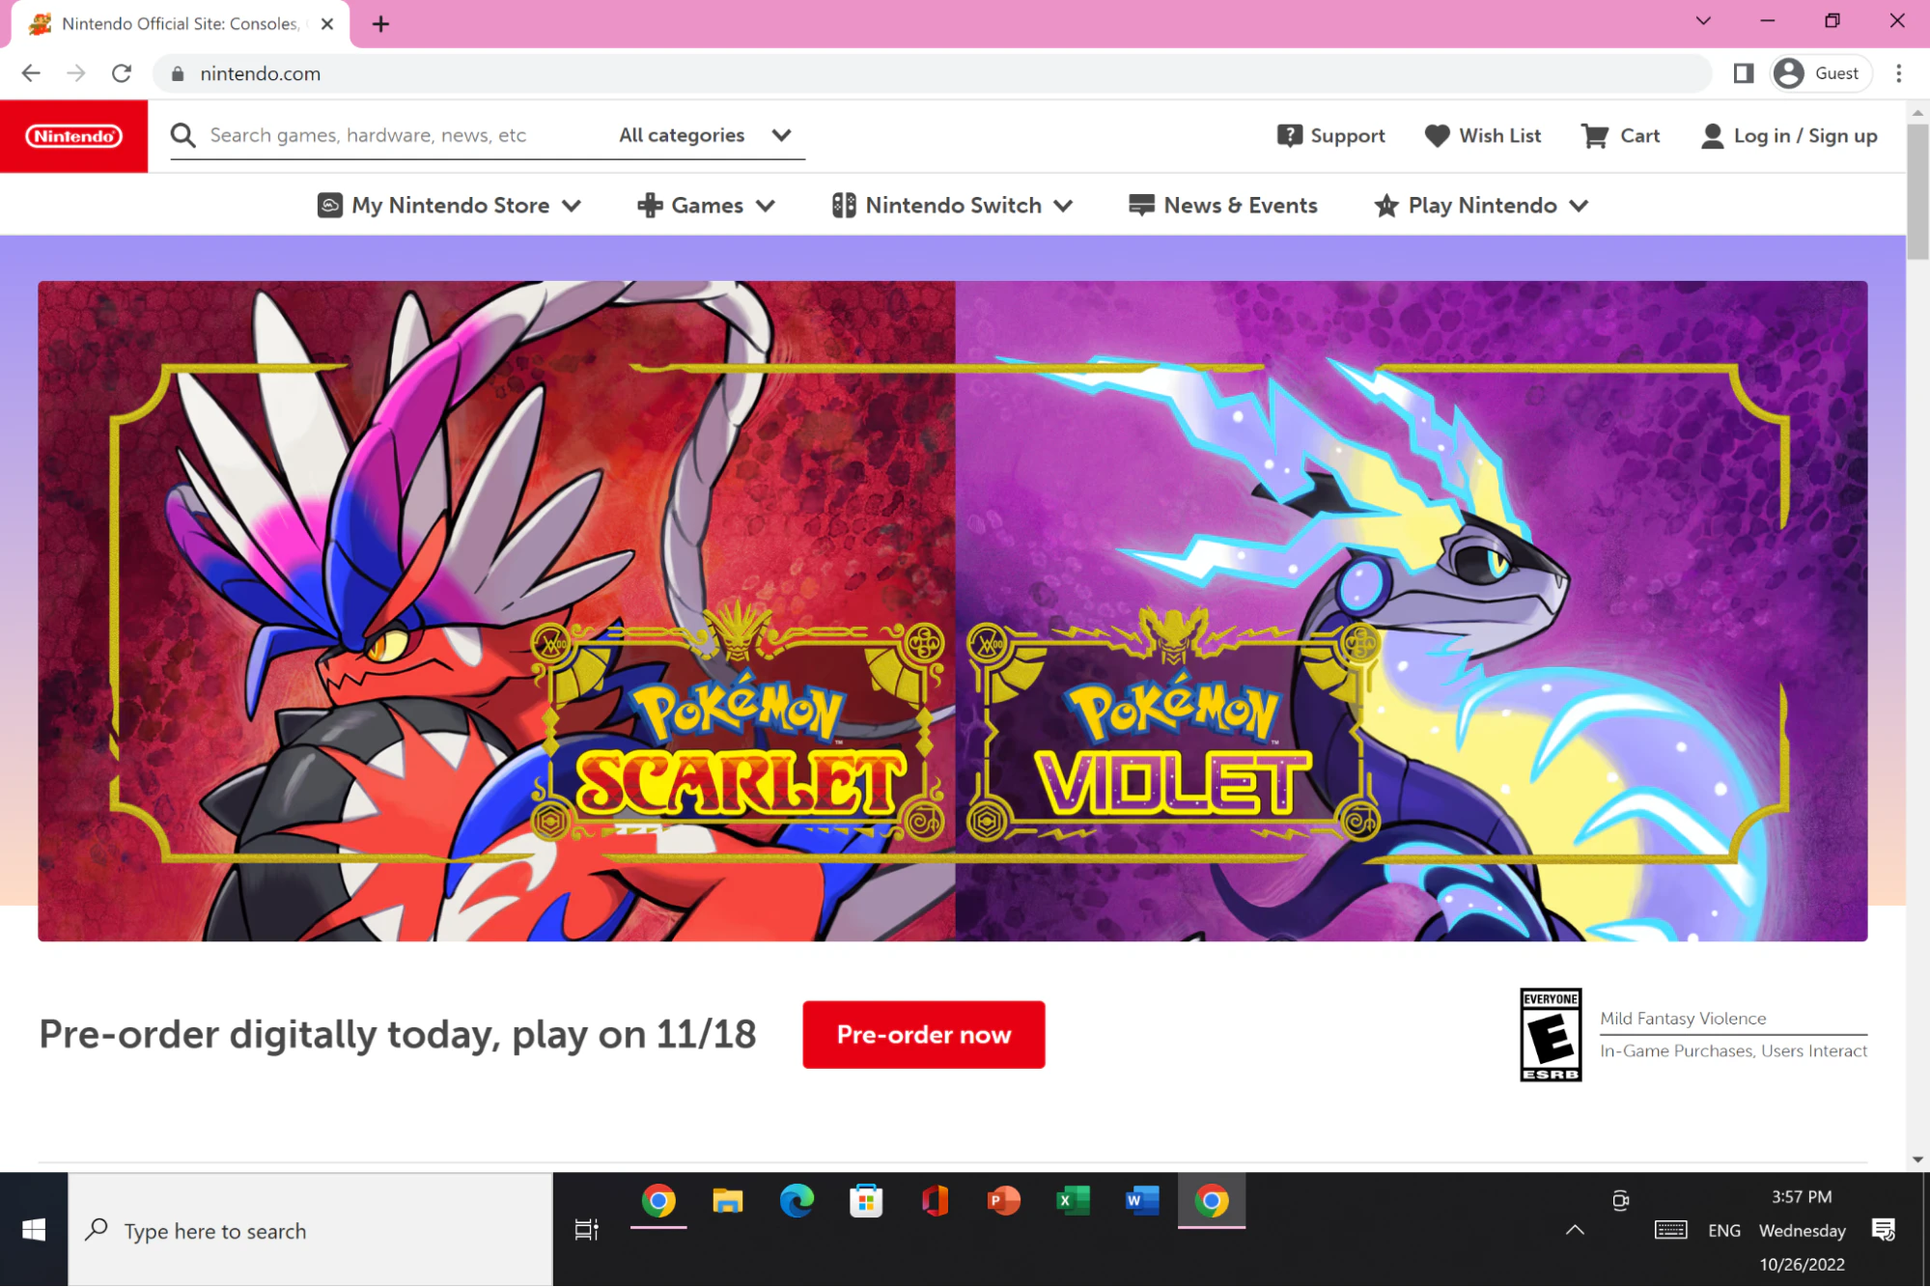This screenshot has width=1930, height=1287.
Task: Click the scrollbar down arrow
Action: 1917,1160
